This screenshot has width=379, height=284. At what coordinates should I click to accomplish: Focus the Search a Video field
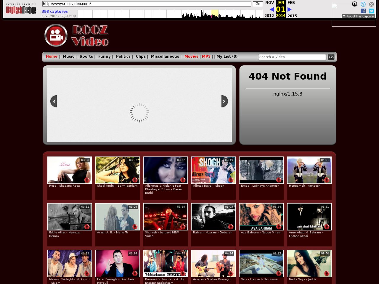pyautogui.click(x=292, y=57)
